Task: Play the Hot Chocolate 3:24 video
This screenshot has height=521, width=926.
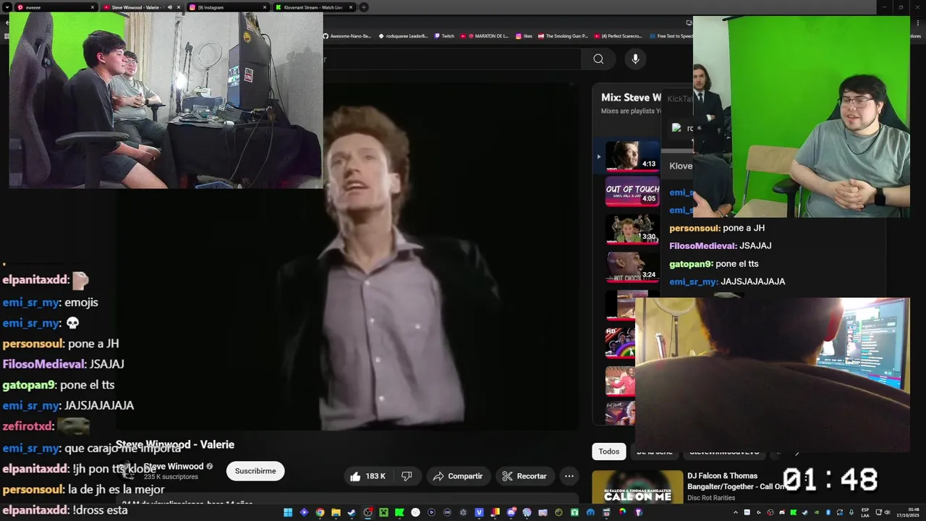Action: coord(632,266)
